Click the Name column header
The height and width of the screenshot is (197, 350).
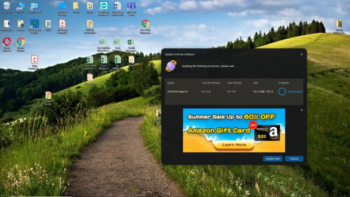tap(170, 83)
